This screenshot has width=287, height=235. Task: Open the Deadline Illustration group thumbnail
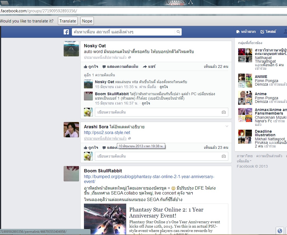[x=245, y=137]
